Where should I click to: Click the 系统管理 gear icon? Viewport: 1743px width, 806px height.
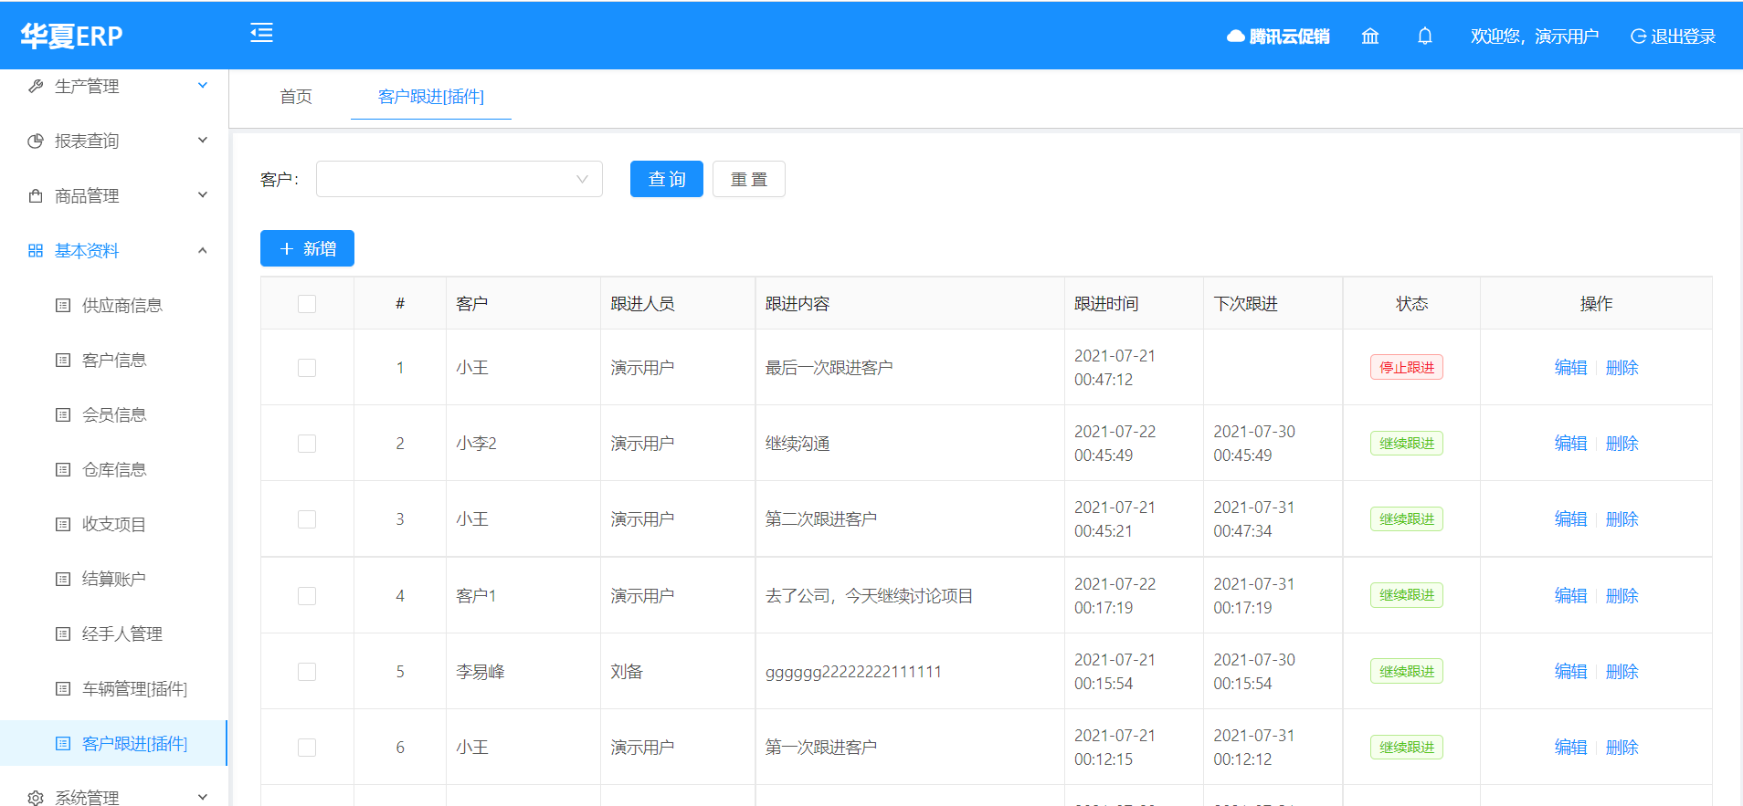tap(36, 798)
